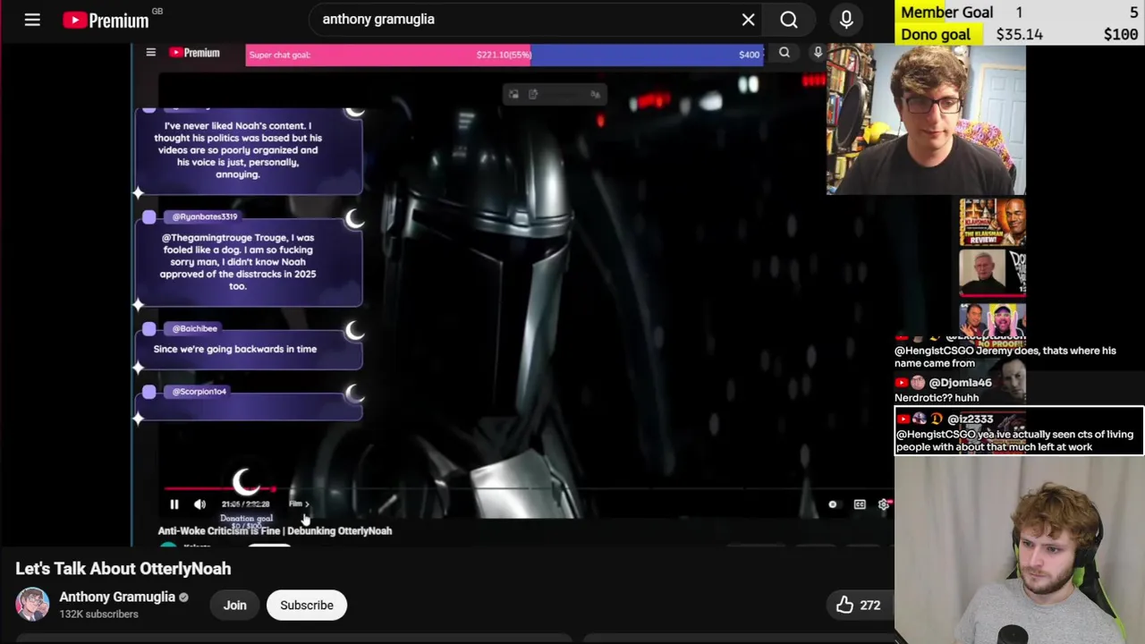The height and width of the screenshot is (644, 1145).
Task: Toggle the autoplay switch in player
Action: 833,504
